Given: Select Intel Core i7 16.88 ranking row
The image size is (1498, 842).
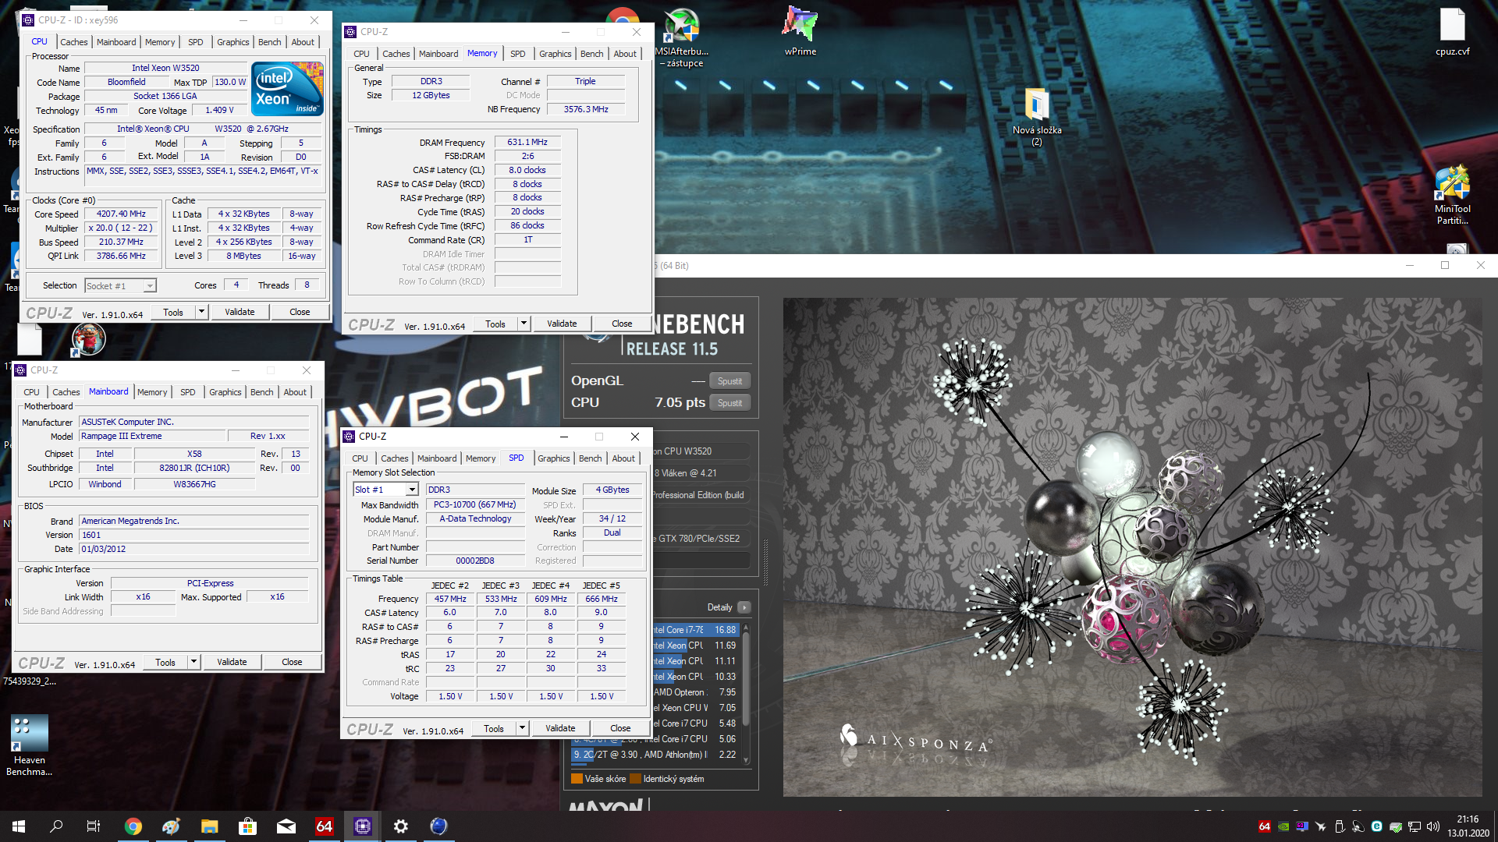Looking at the screenshot, I should coord(694,630).
